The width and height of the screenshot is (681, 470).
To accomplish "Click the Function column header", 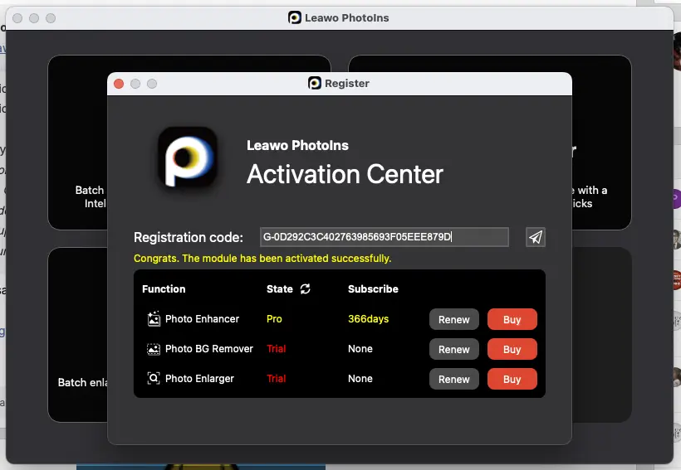I will [x=164, y=288].
